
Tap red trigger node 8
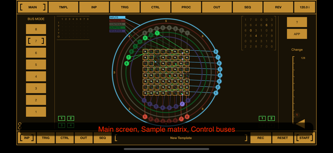[187, 117]
